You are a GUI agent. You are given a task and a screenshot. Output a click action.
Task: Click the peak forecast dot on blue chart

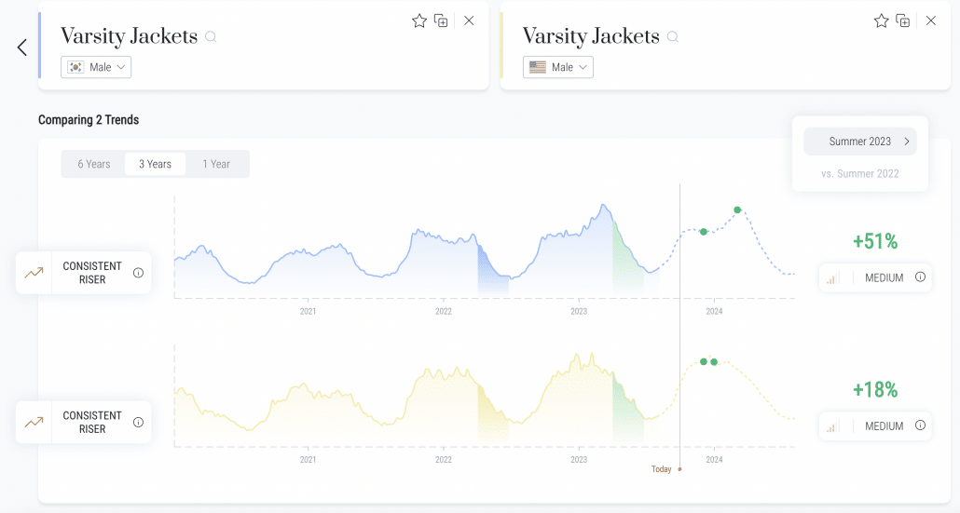738,209
